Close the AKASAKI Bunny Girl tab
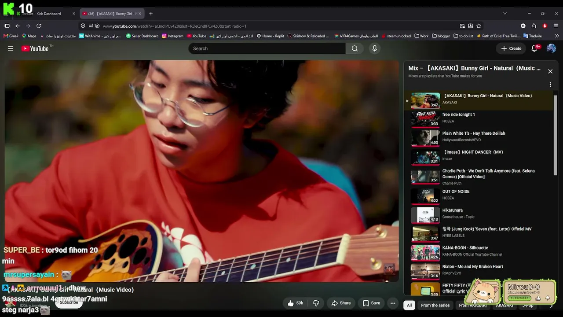 140,14
